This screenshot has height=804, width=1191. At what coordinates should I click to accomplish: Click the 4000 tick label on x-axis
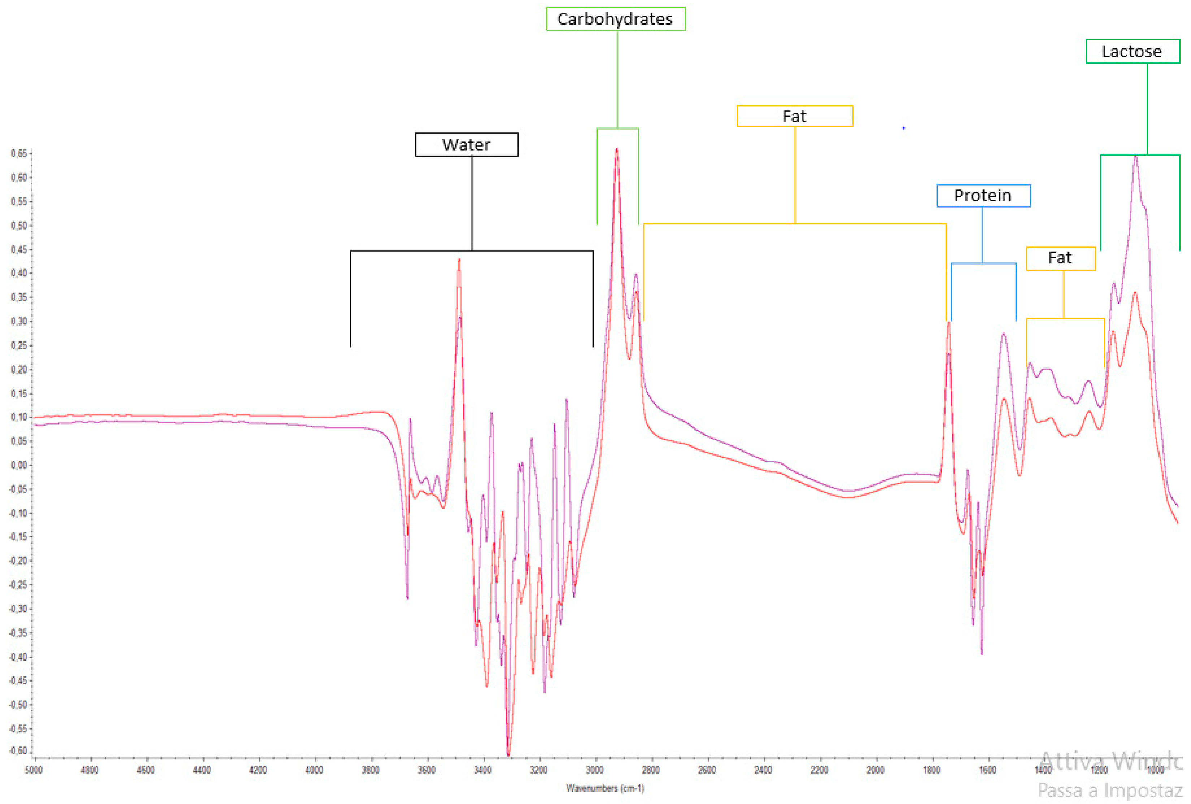point(314,770)
